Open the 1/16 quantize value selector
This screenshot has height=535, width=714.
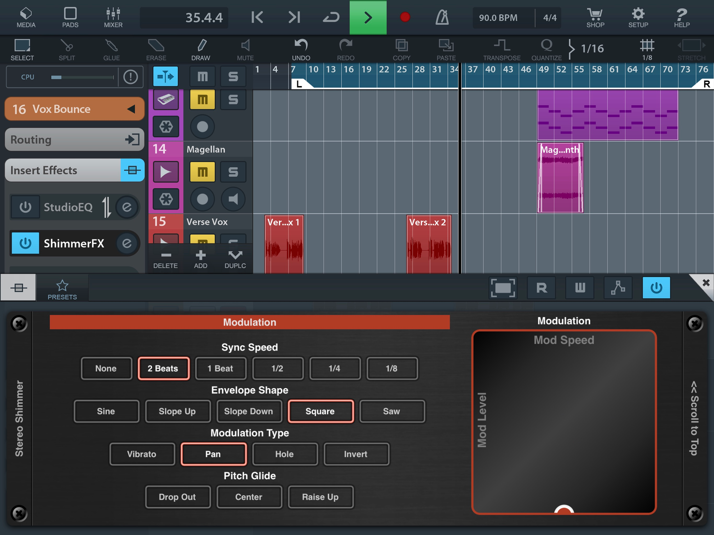click(x=592, y=48)
